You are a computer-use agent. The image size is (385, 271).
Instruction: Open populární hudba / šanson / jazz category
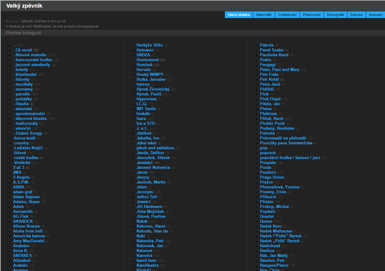pyautogui.click(x=290, y=158)
